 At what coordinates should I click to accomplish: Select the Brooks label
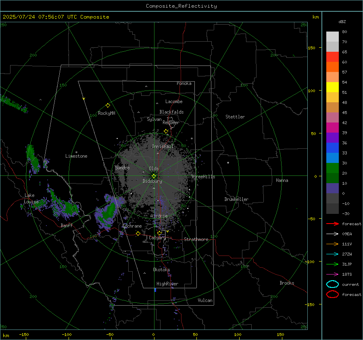click(287, 283)
